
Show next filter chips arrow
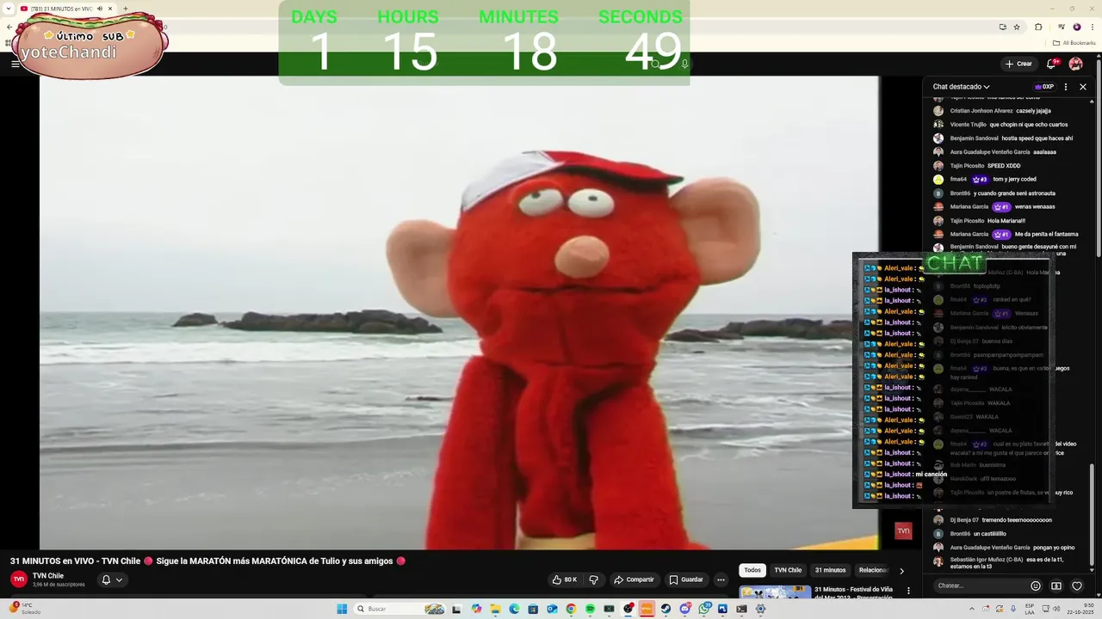[901, 571]
